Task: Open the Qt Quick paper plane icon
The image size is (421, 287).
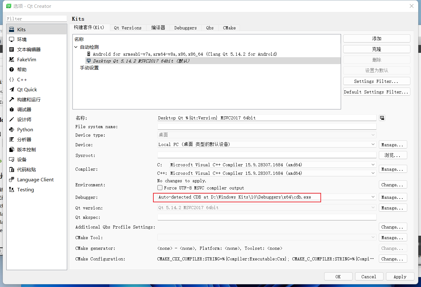Action: coord(12,89)
